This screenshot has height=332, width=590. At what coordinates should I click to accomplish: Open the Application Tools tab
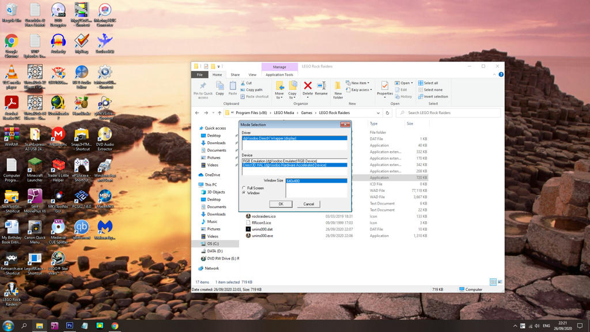coord(279,74)
